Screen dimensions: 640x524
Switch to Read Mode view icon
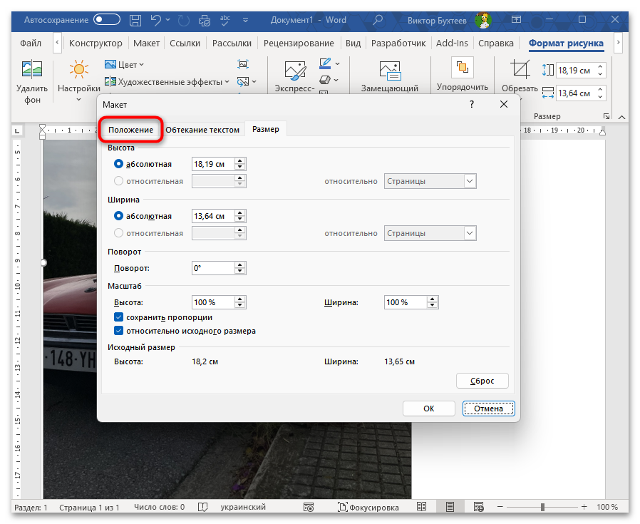point(422,507)
